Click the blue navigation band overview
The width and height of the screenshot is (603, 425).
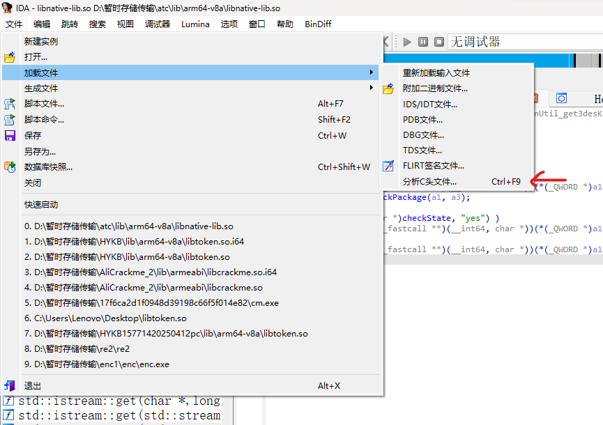(x=476, y=61)
